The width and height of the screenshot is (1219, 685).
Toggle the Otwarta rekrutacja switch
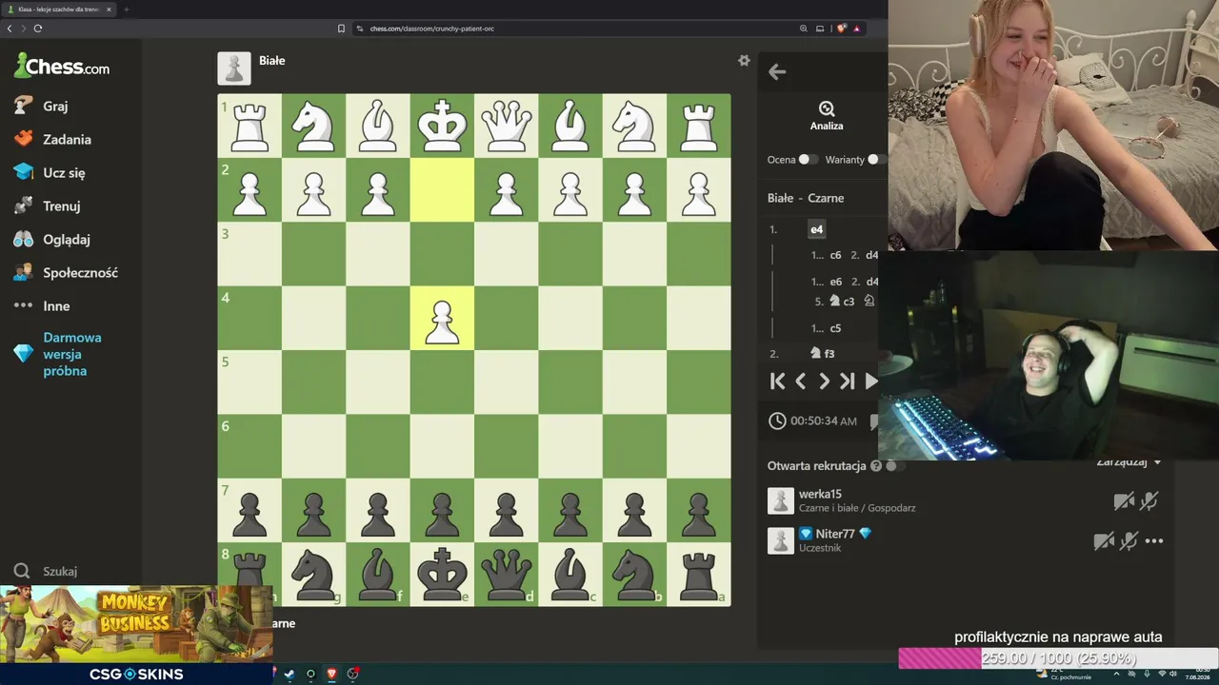(894, 466)
